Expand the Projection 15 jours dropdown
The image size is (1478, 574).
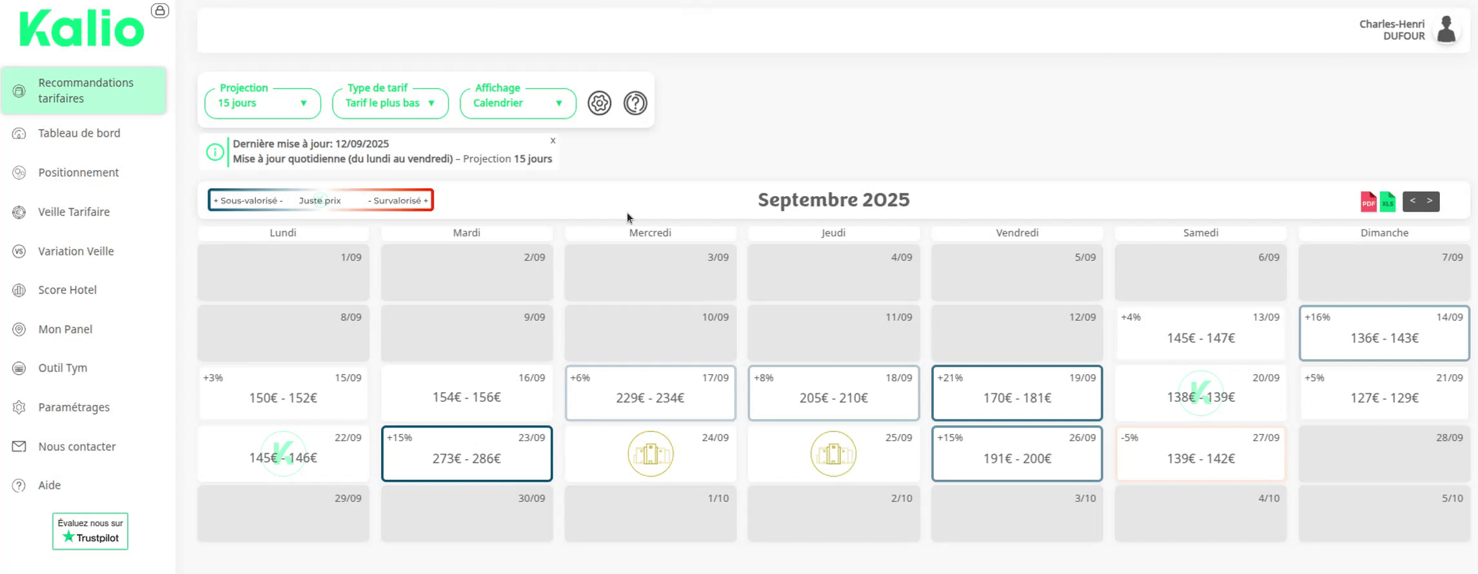point(262,103)
